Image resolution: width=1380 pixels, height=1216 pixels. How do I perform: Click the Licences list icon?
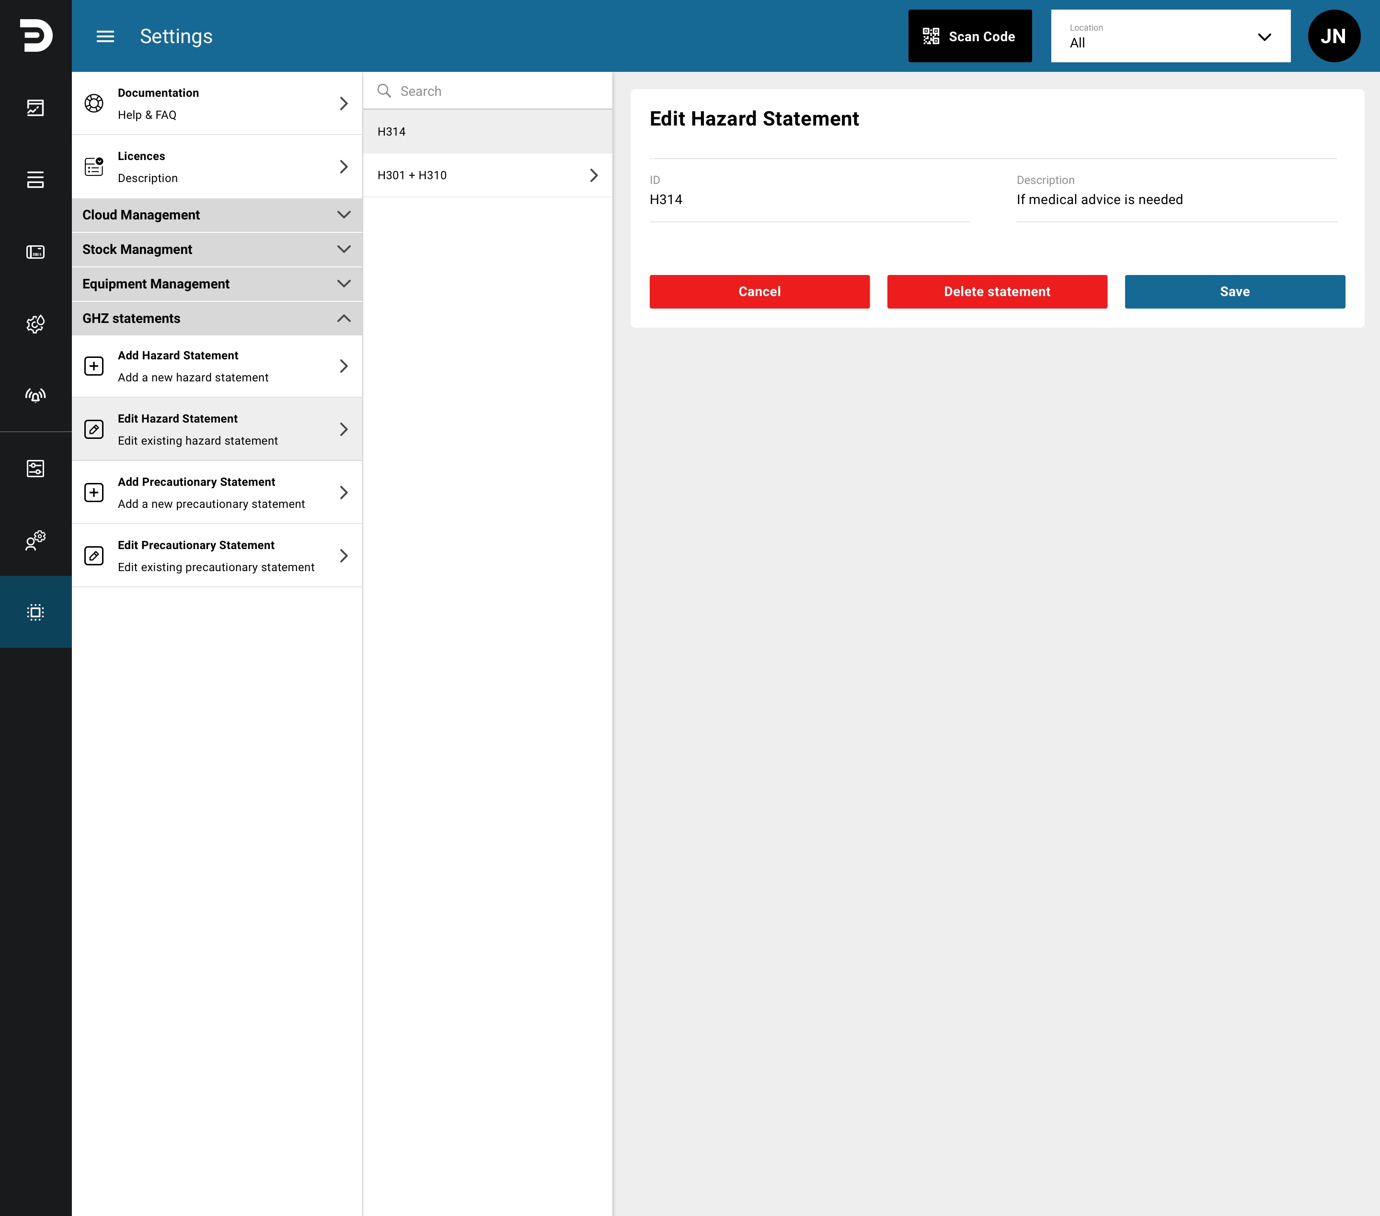click(94, 167)
